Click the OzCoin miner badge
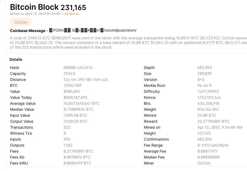The width and height of the screenshot is (247, 171). coord(21,22)
